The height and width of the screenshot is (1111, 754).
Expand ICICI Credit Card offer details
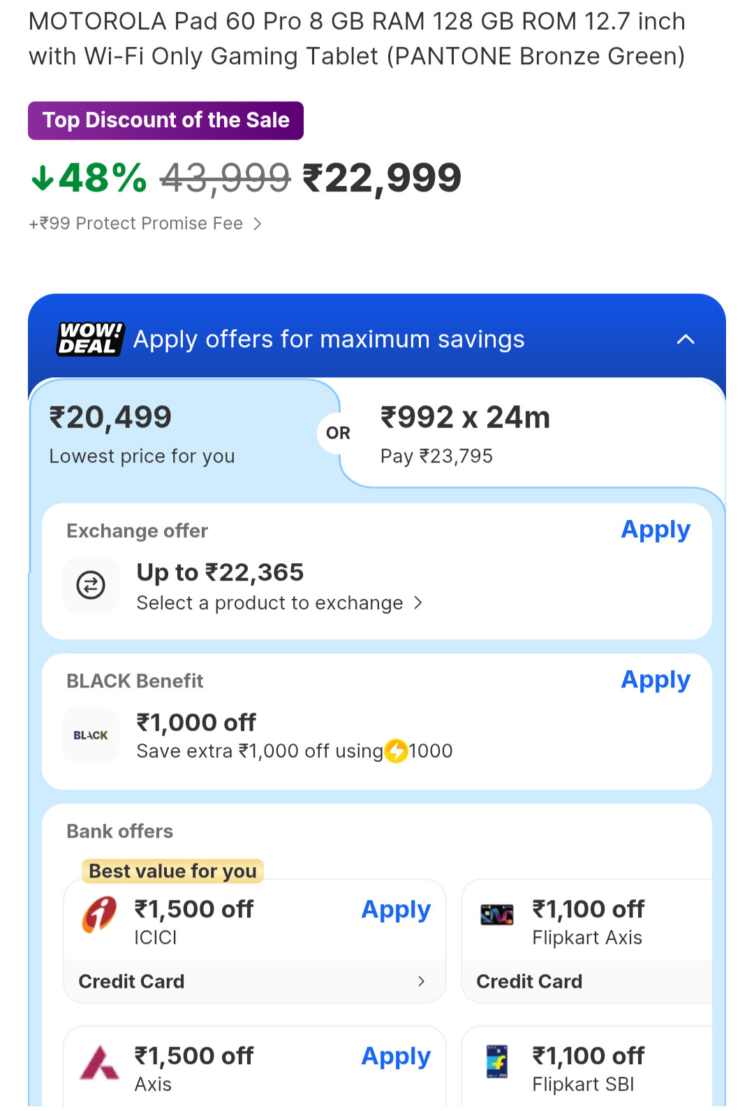[421, 981]
